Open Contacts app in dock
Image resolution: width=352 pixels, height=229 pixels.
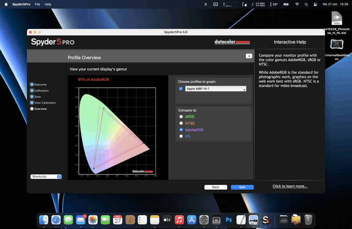[x=130, y=220]
